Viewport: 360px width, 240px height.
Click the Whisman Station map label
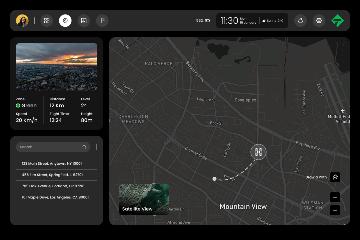[x=313, y=205]
